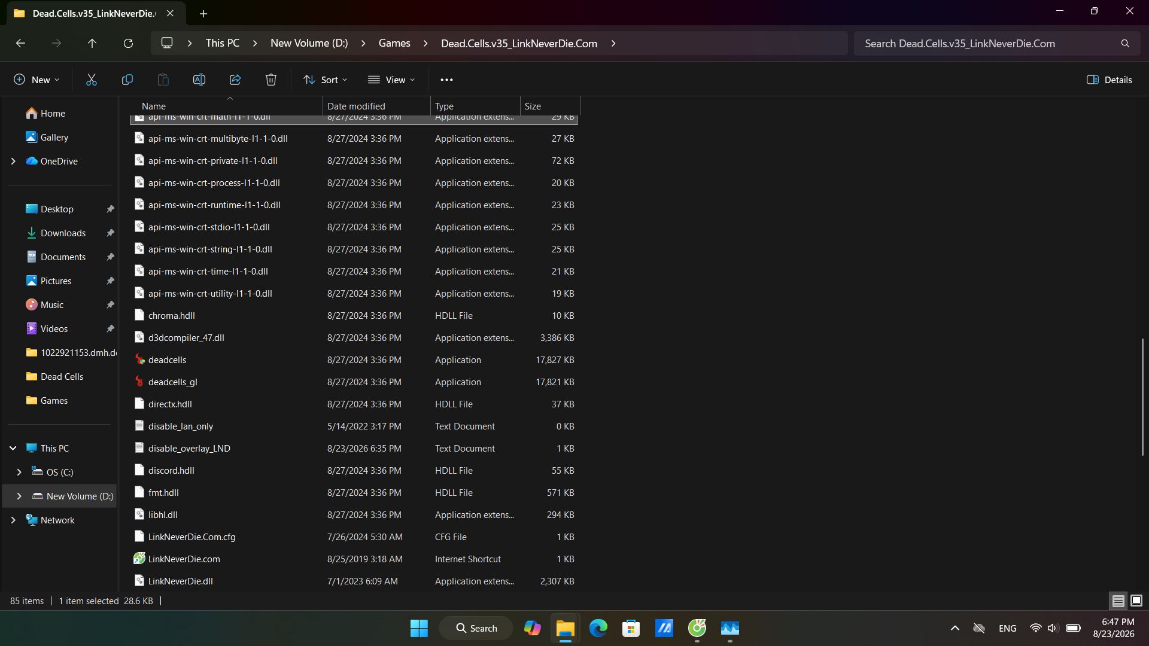The width and height of the screenshot is (1149, 646).
Task: Go back with the Back arrow
Action: tap(20, 43)
